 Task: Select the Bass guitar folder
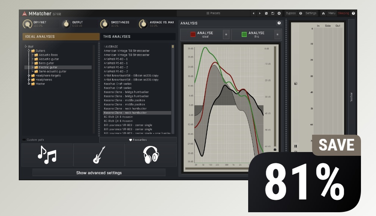[46, 63]
